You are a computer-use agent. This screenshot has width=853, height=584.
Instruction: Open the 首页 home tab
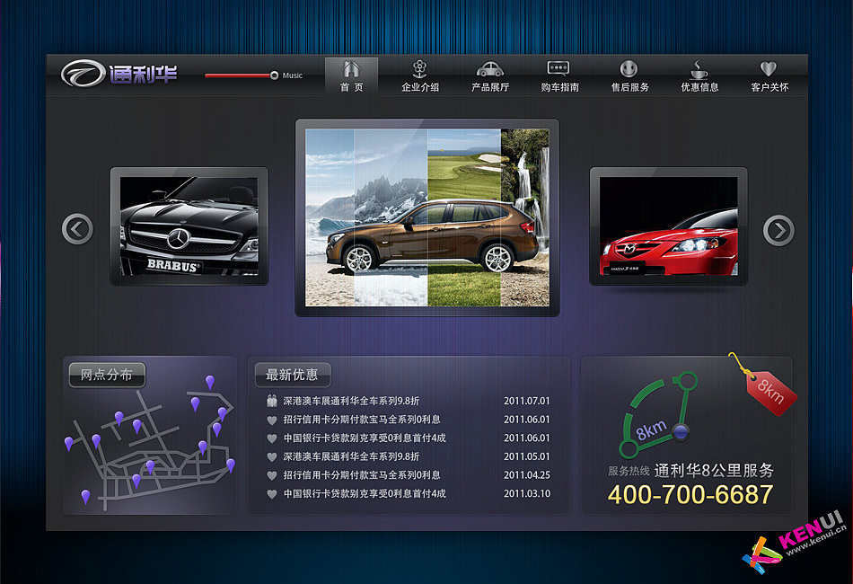pos(351,76)
